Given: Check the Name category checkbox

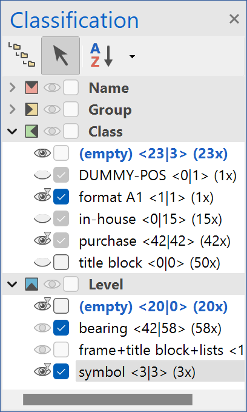Looking at the screenshot, I should (71, 87).
